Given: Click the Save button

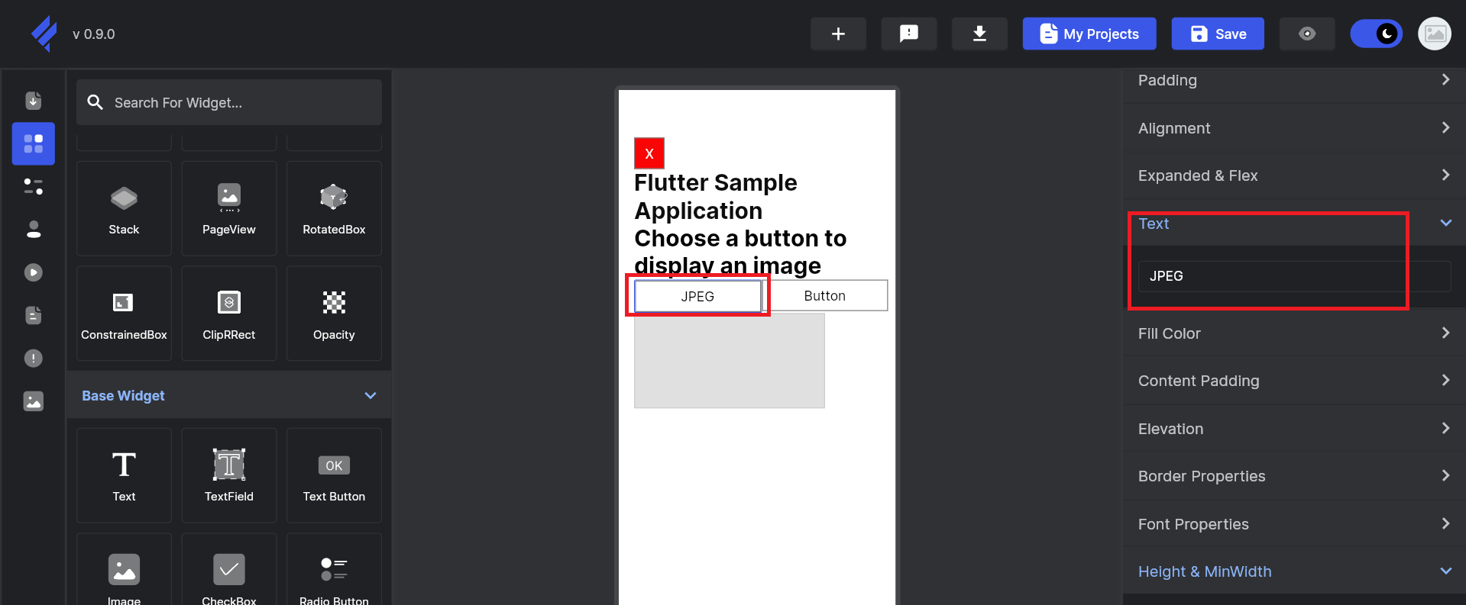Looking at the screenshot, I should (1218, 34).
